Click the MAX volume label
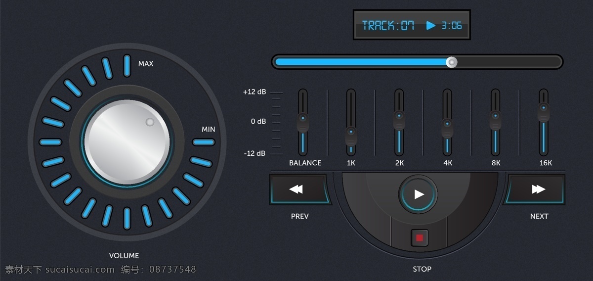Screen dimensions: 593x281 tap(146, 64)
